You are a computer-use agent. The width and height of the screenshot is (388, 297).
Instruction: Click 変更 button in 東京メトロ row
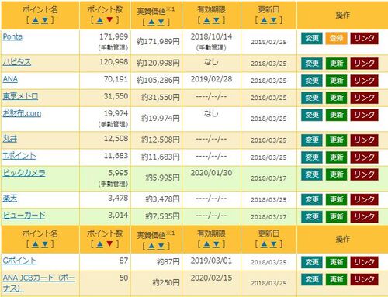click(312, 98)
